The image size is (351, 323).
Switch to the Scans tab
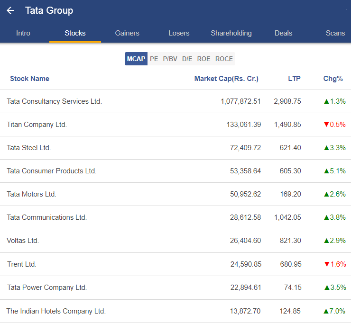(335, 33)
